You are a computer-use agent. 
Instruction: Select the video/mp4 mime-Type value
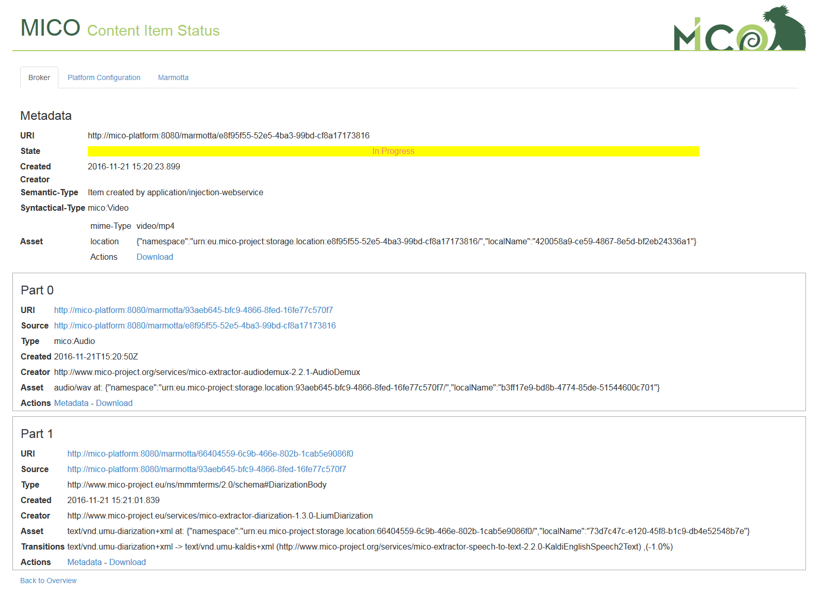click(156, 226)
